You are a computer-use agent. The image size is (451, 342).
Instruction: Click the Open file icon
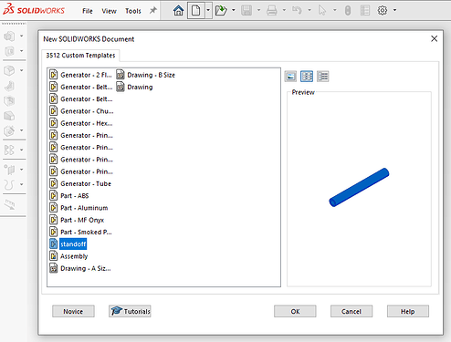pos(221,11)
